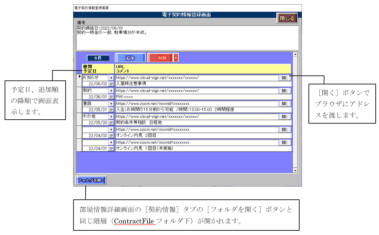Click the 追加 button to add a record
This screenshot has height=235, width=379.
coord(130,58)
